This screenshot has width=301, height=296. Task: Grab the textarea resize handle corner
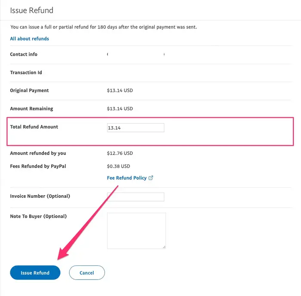[164, 247]
